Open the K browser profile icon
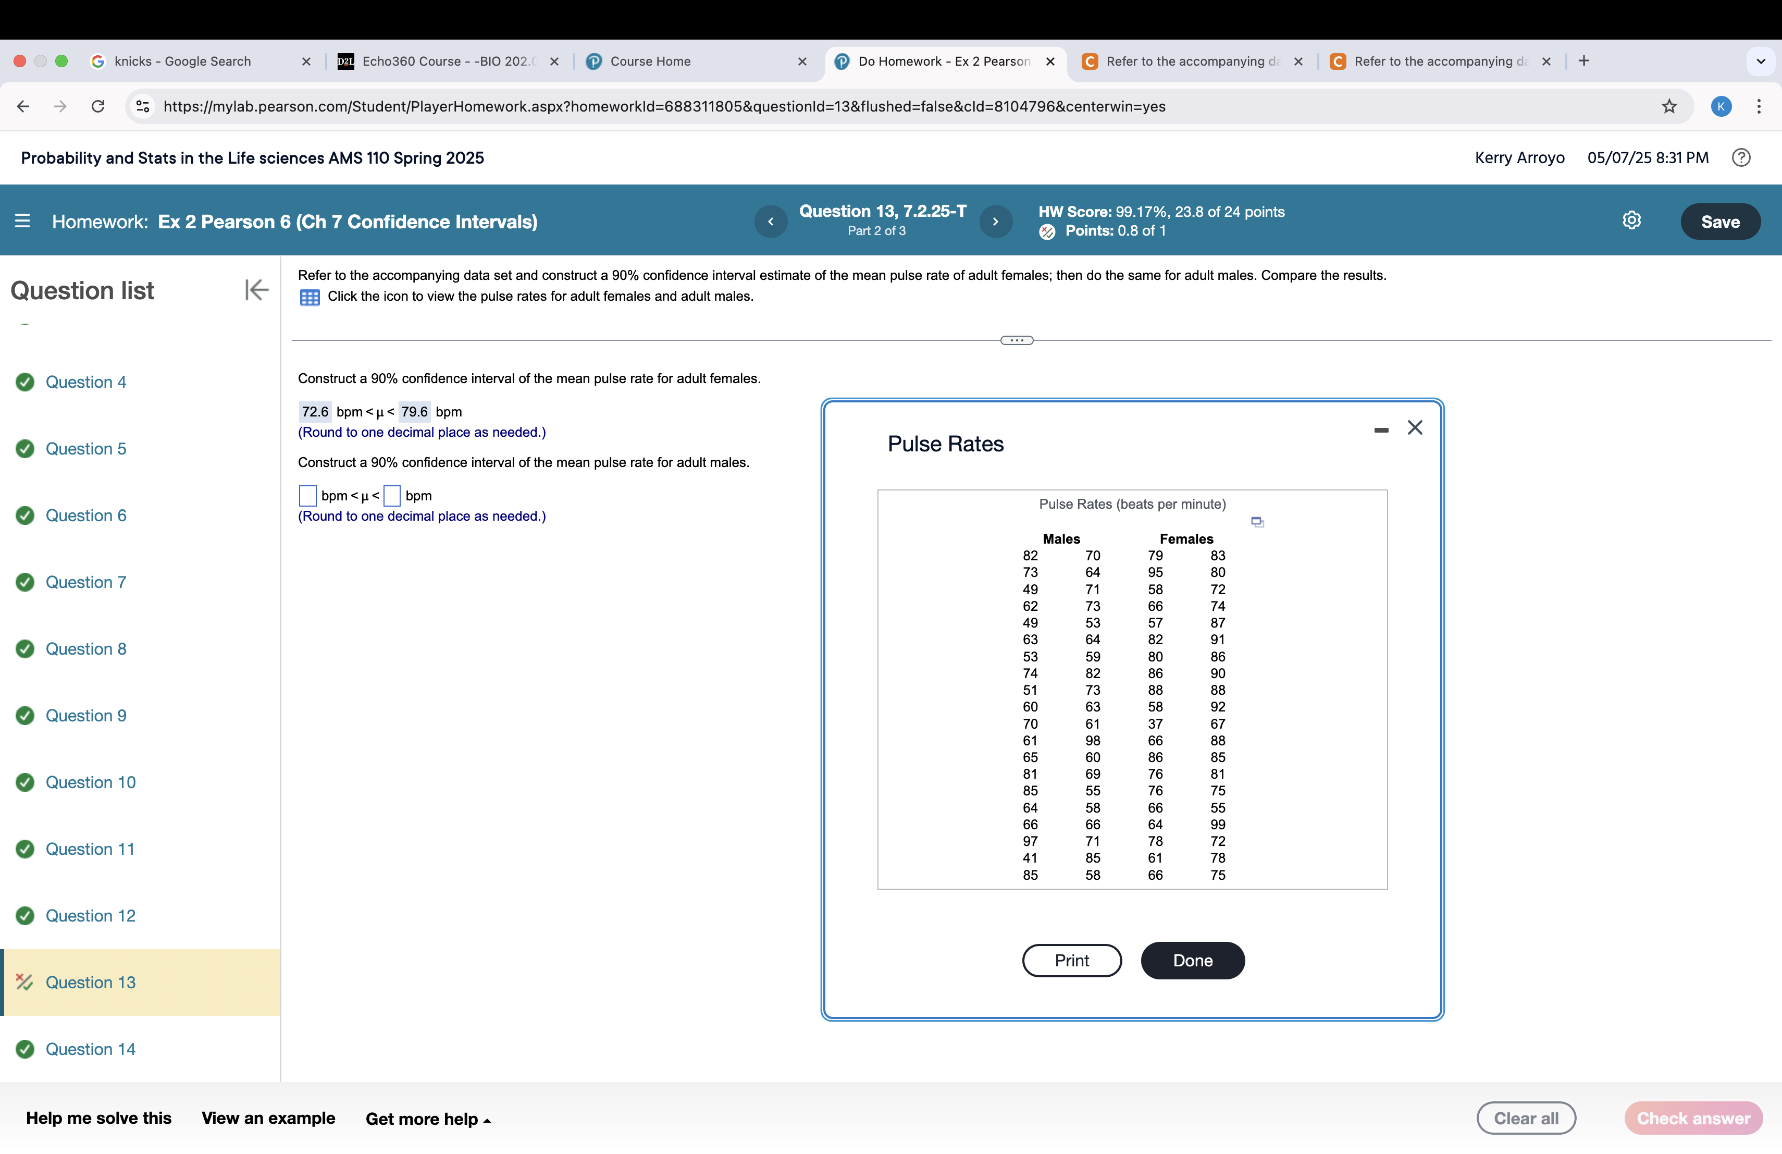The width and height of the screenshot is (1782, 1154). (1721, 106)
